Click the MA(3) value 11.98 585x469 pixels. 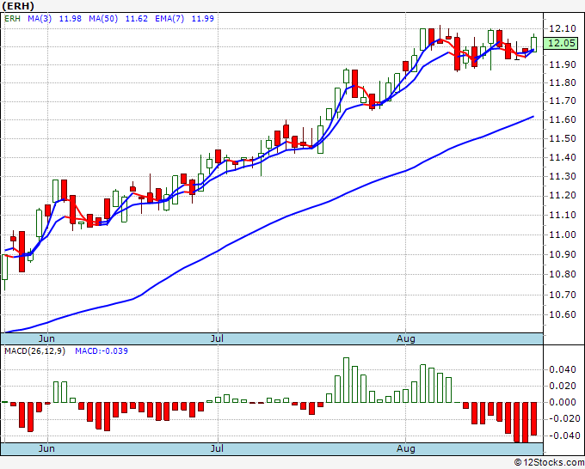click(71, 19)
